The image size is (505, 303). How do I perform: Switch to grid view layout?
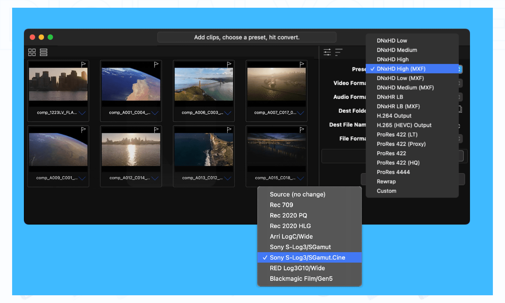click(x=32, y=52)
